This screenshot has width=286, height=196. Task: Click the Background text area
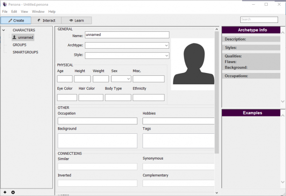97,141
